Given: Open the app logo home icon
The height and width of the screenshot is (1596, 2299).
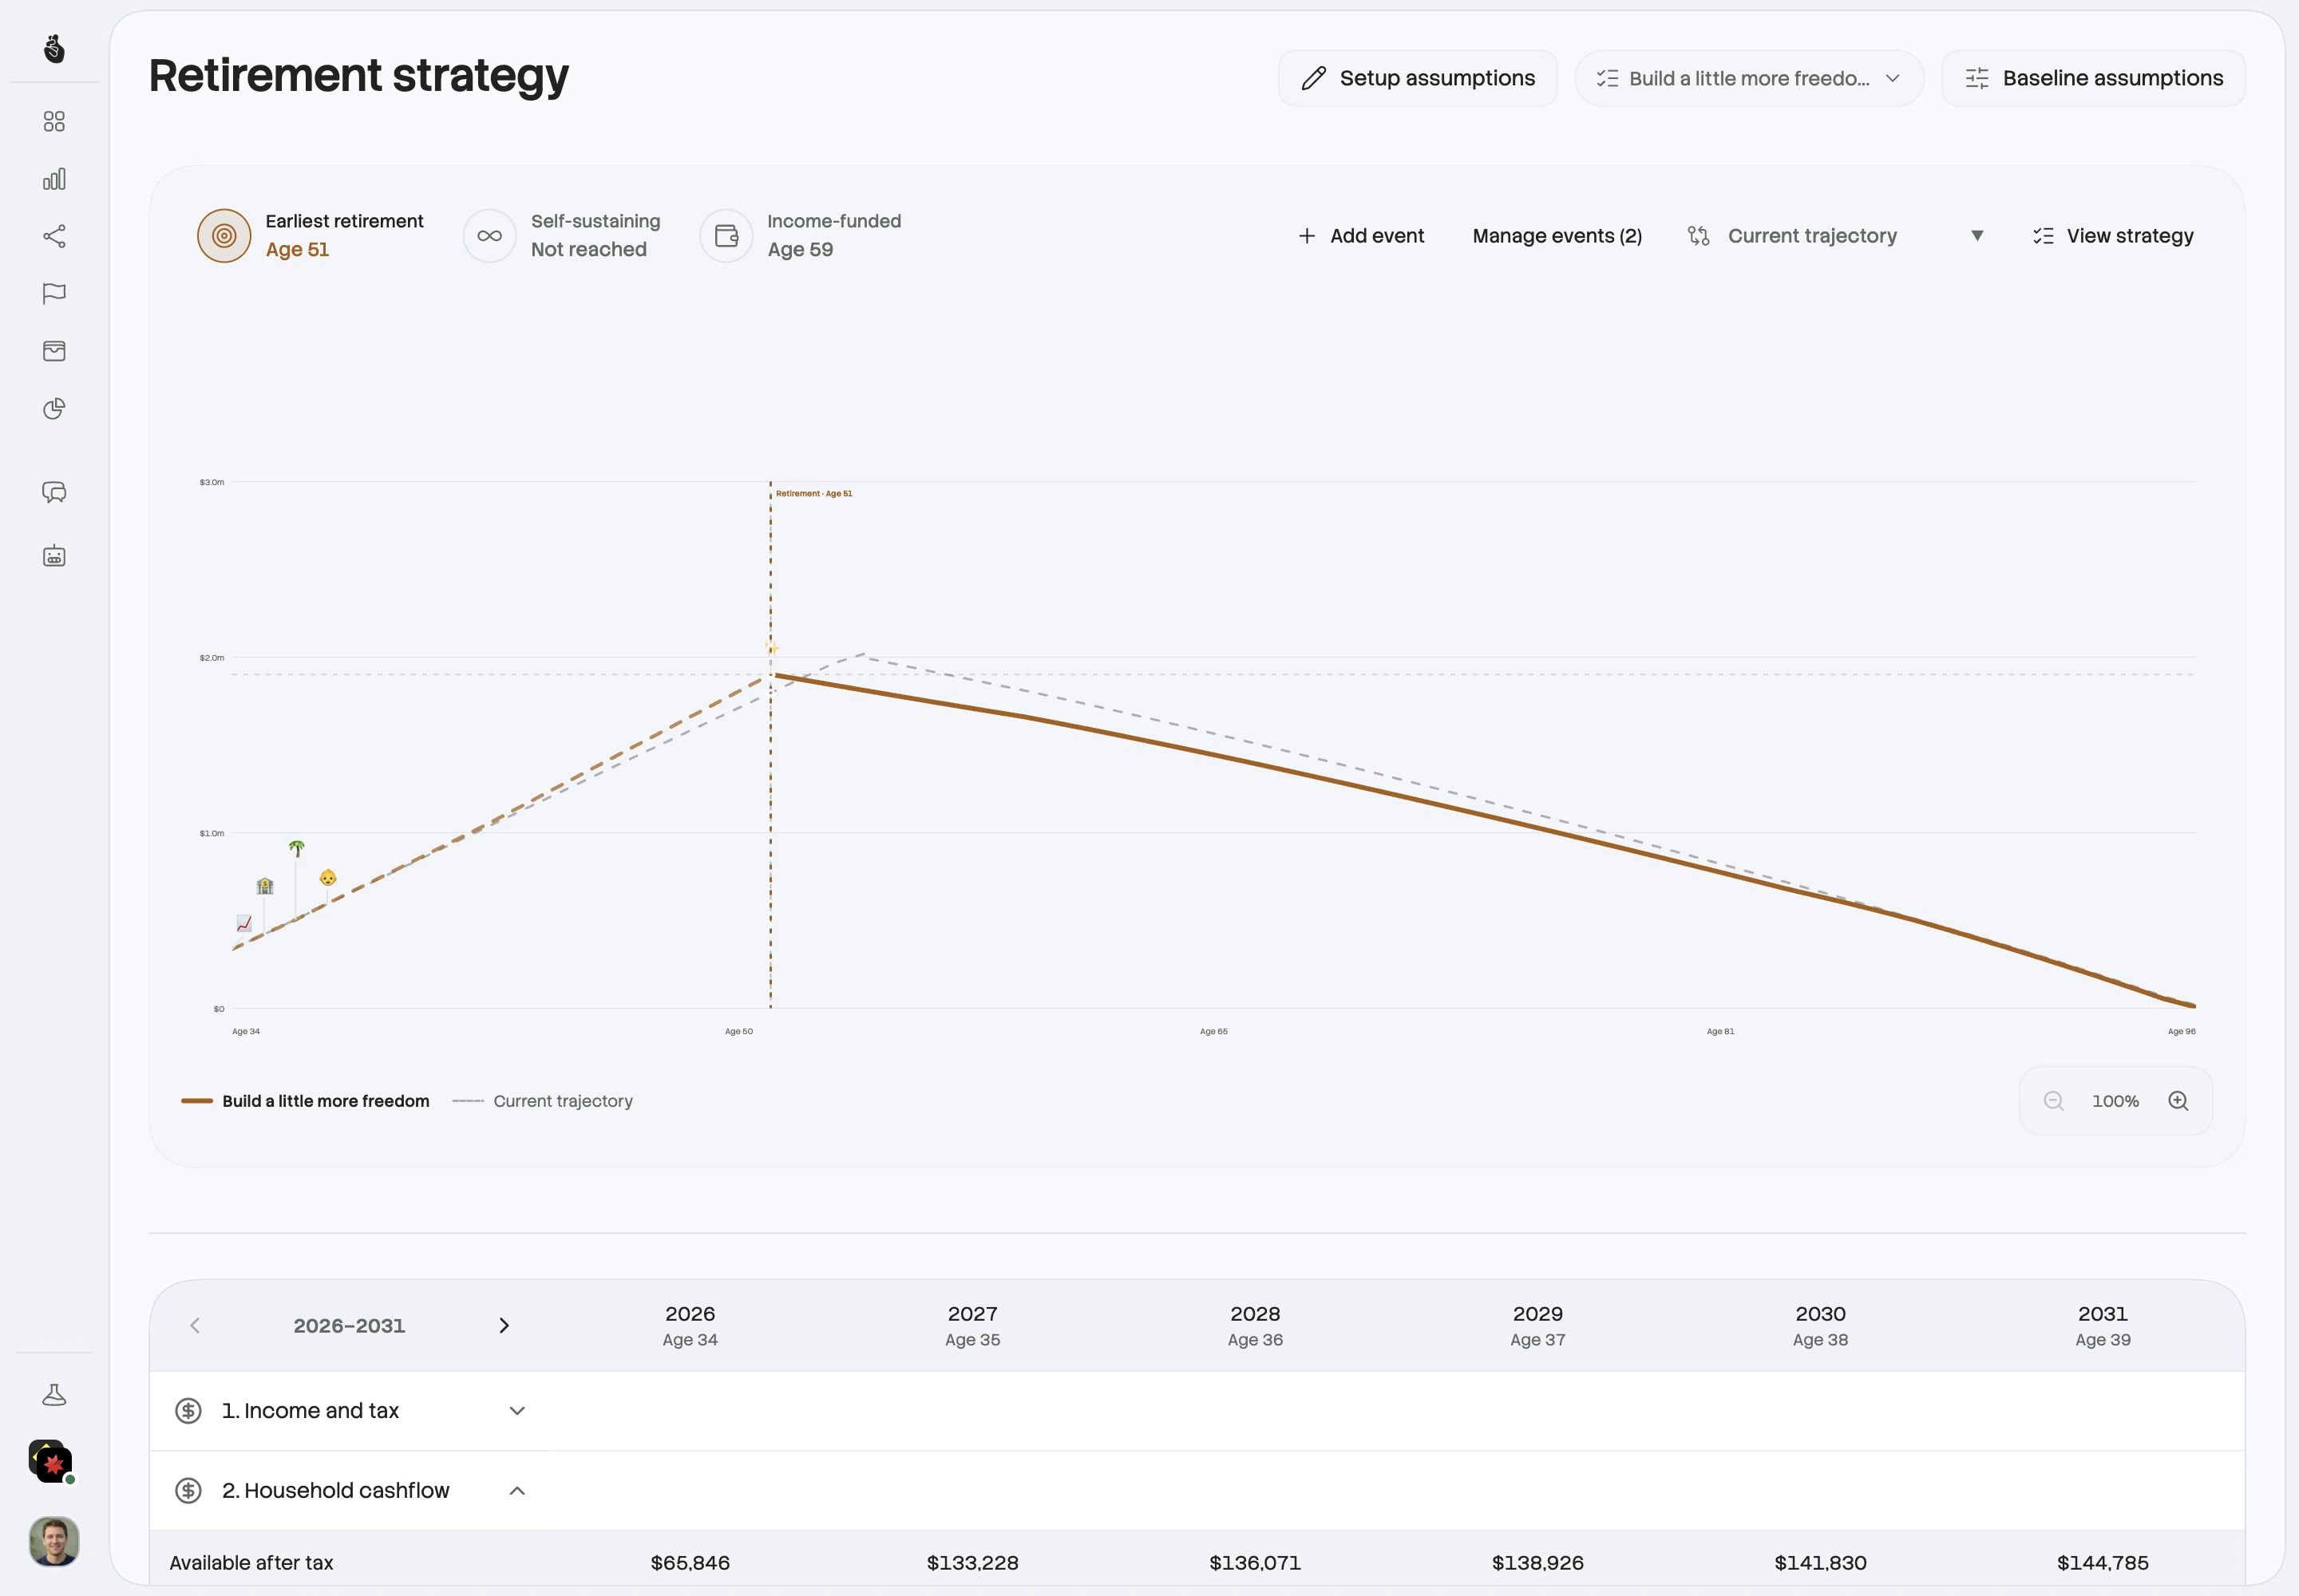Looking at the screenshot, I should [x=54, y=48].
